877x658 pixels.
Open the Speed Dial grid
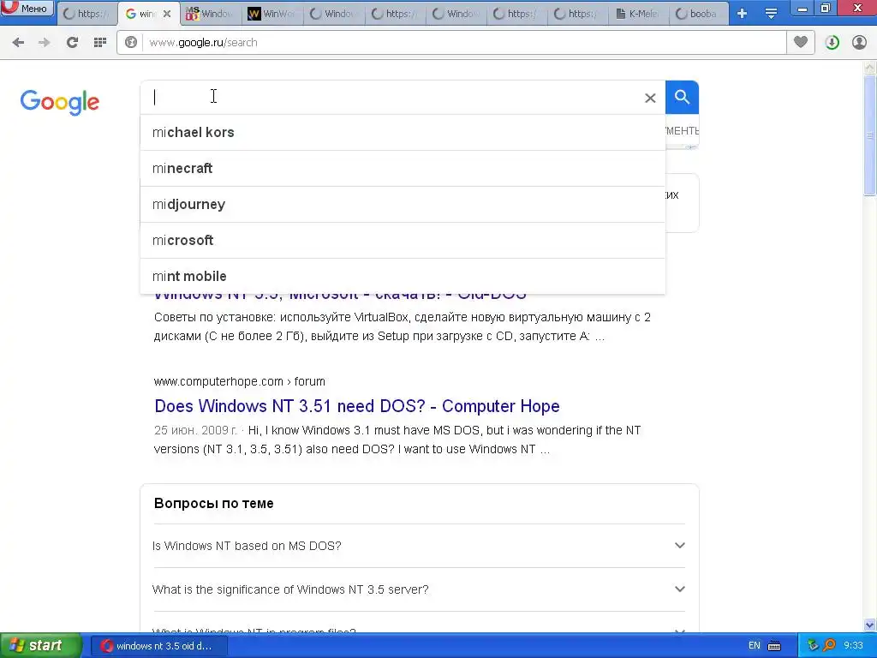coord(100,43)
